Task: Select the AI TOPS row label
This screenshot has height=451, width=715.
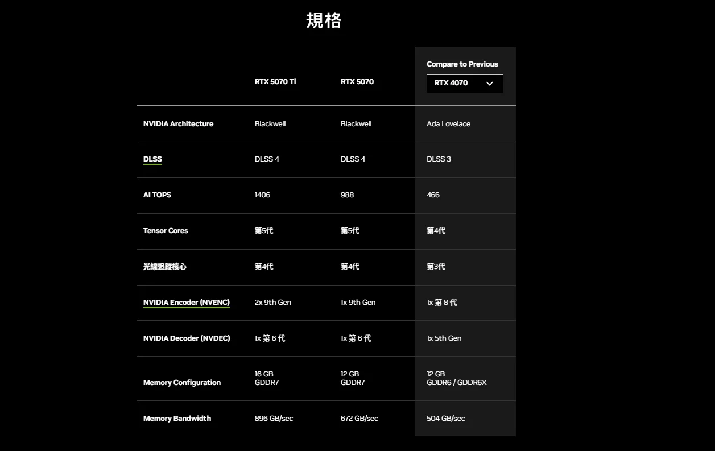Action: coord(157,195)
